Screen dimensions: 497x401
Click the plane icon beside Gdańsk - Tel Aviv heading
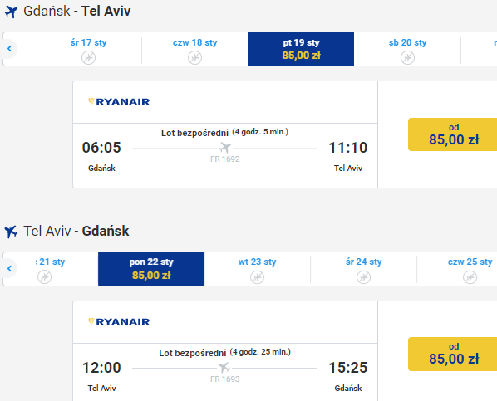pos(11,12)
